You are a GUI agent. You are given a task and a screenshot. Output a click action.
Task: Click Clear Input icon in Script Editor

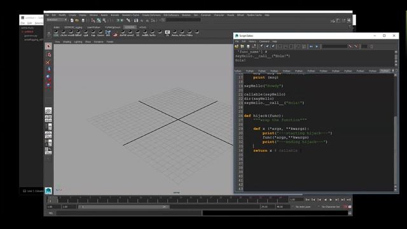coord(267,46)
